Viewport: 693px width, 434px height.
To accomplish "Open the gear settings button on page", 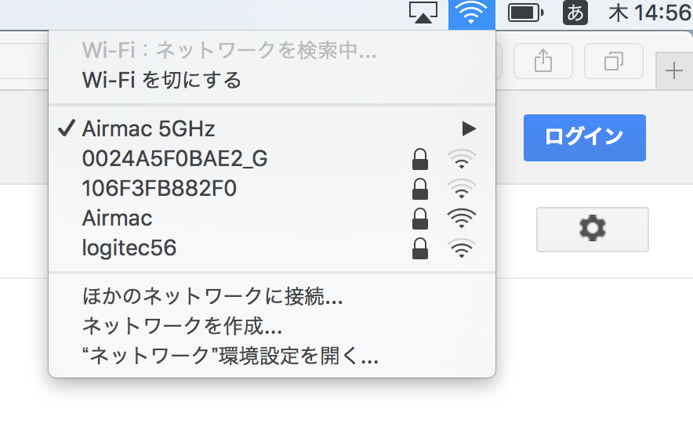I will point(592,229).
